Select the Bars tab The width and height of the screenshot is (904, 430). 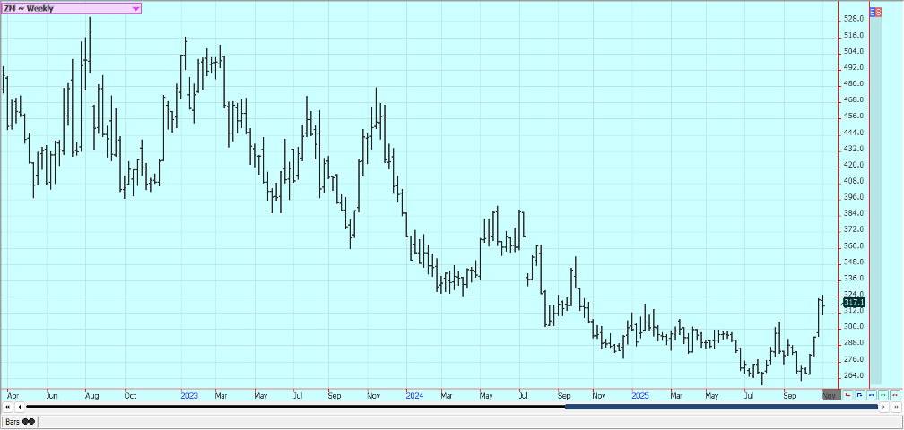(x=20, y=421)
